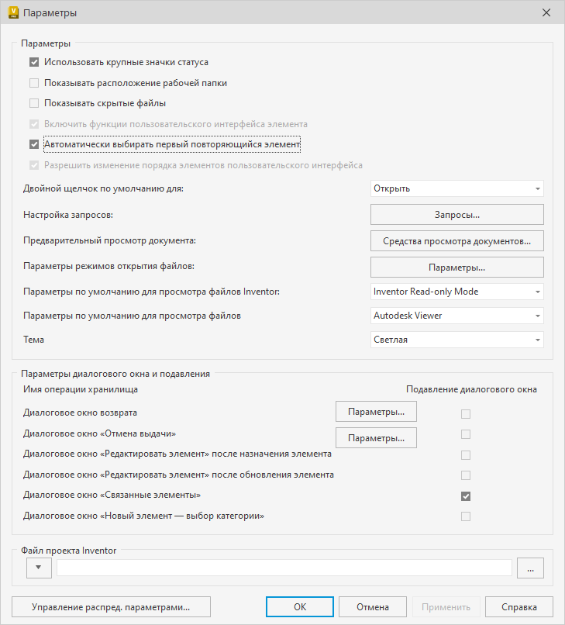This screenshot has width=565, height=625.
Task: Expand the 'Inventor Read-only Mode' dropdown
Action: pos(456,292)
